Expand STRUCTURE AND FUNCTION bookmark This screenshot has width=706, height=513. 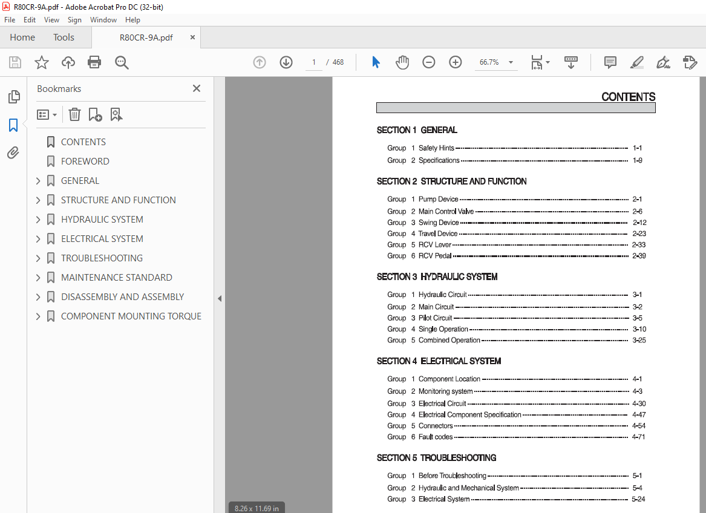click(x=38, y=200)
